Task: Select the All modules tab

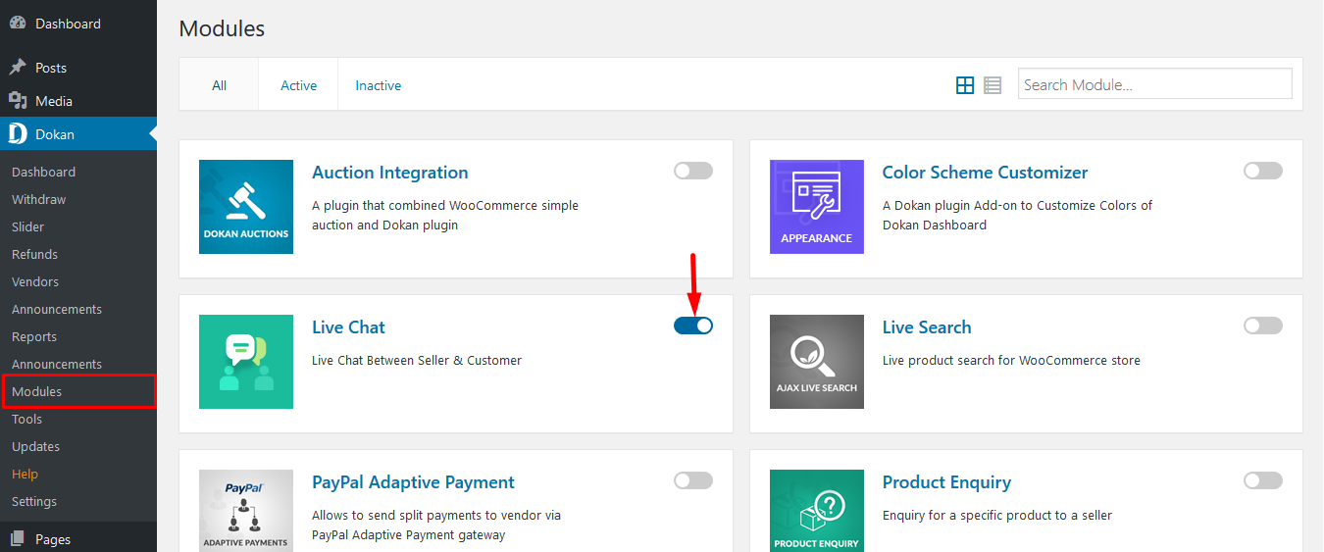Action: (219, 85)
